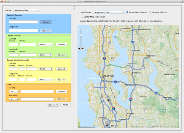The image size is (184, 133).
Task: Click DMS longitude Minutes field
Action: click(x=22, y=79)
